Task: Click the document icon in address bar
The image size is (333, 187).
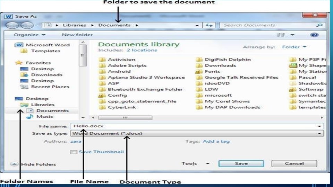Action: 48,25
